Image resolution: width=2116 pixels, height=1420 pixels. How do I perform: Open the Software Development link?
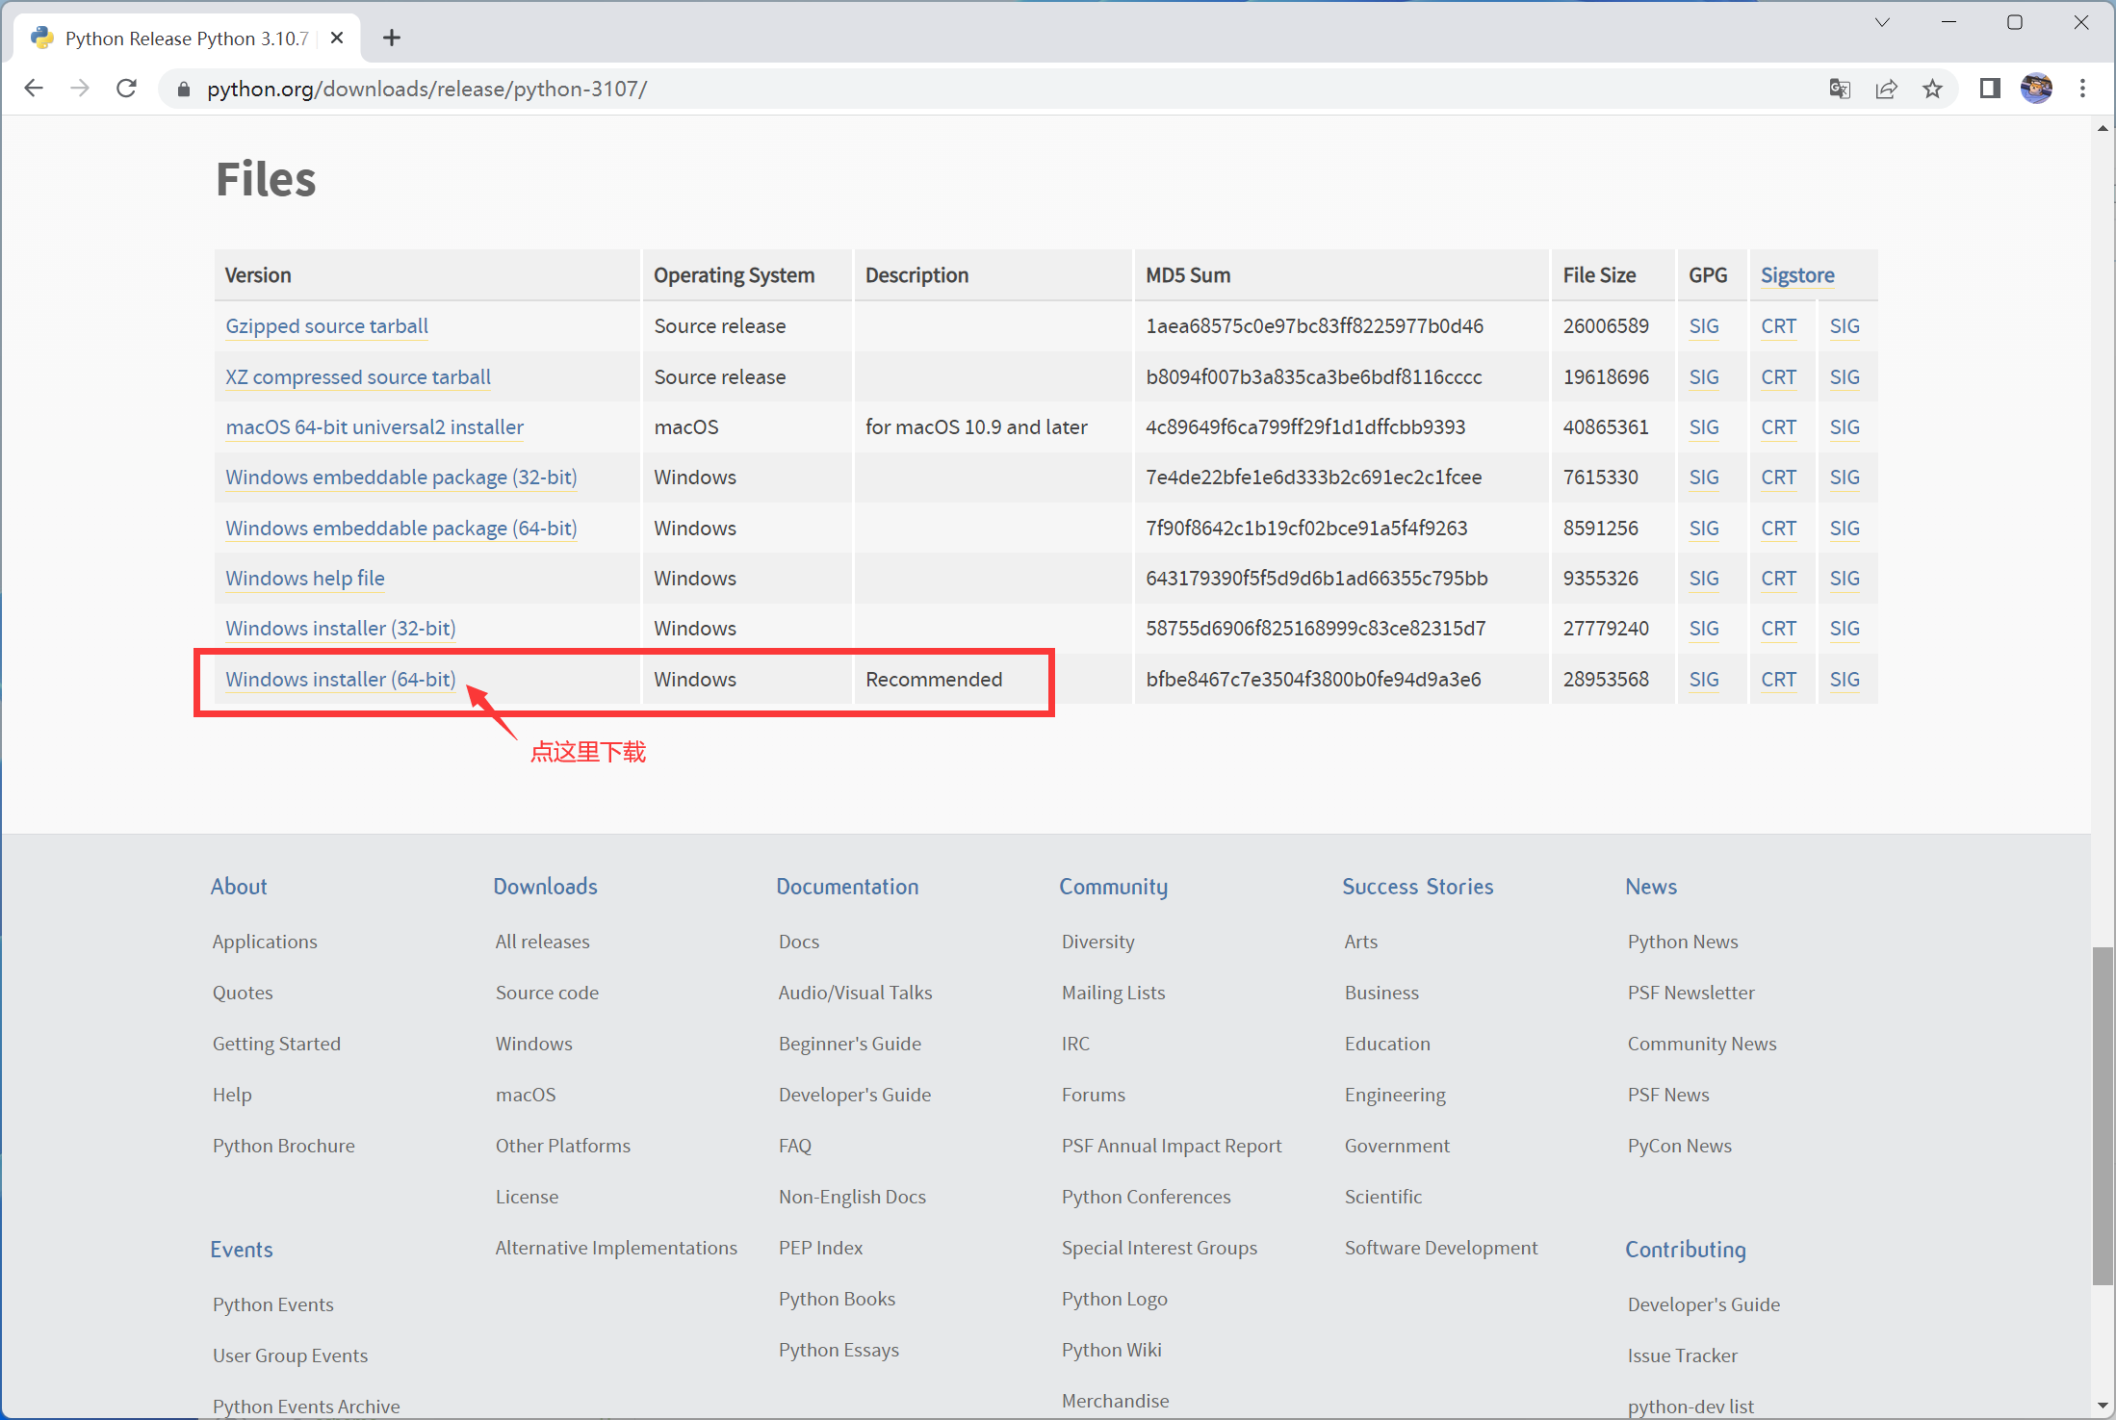1441,1248
